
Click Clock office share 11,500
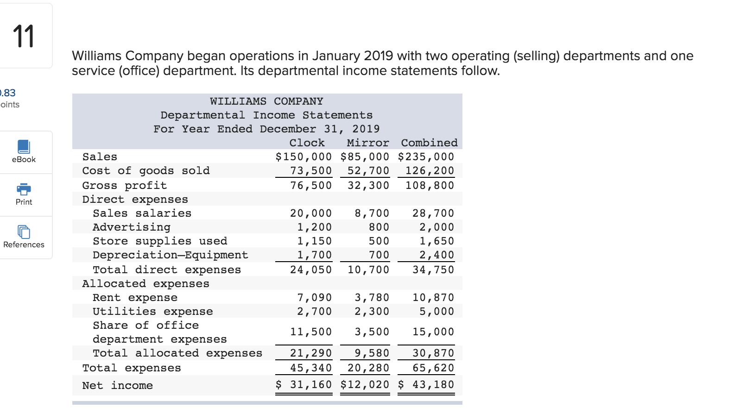pos(311,332)
